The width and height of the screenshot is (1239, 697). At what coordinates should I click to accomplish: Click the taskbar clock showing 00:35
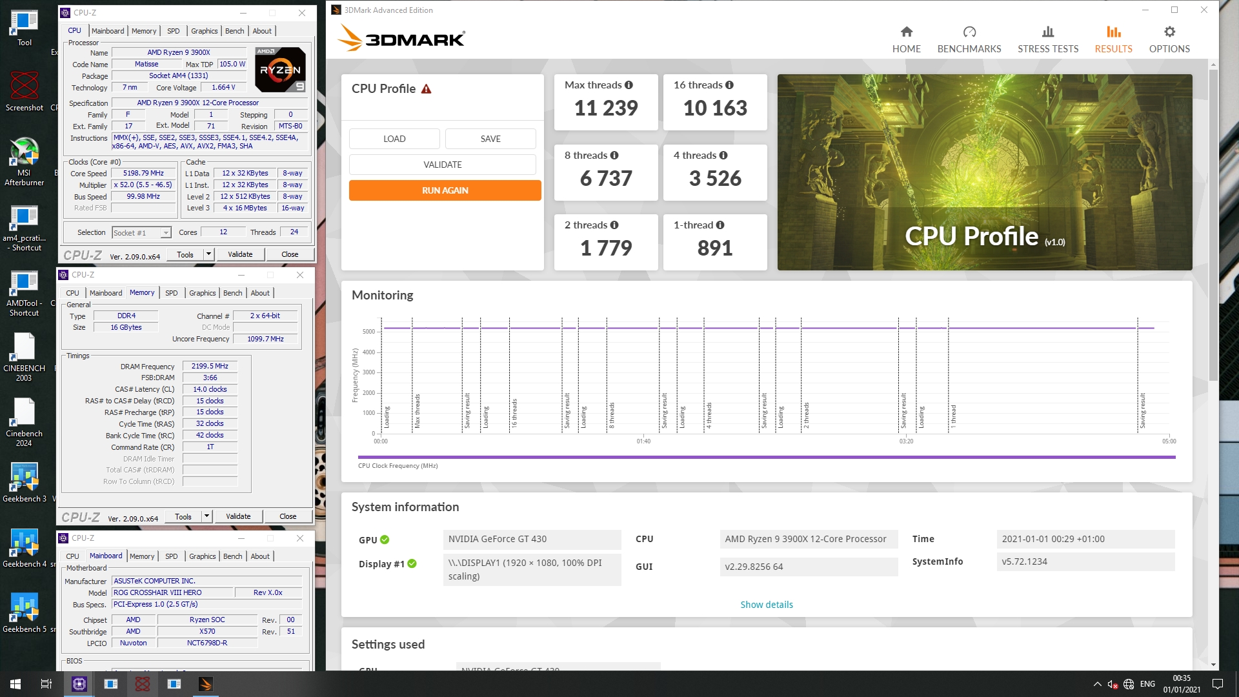[1182, 684]
